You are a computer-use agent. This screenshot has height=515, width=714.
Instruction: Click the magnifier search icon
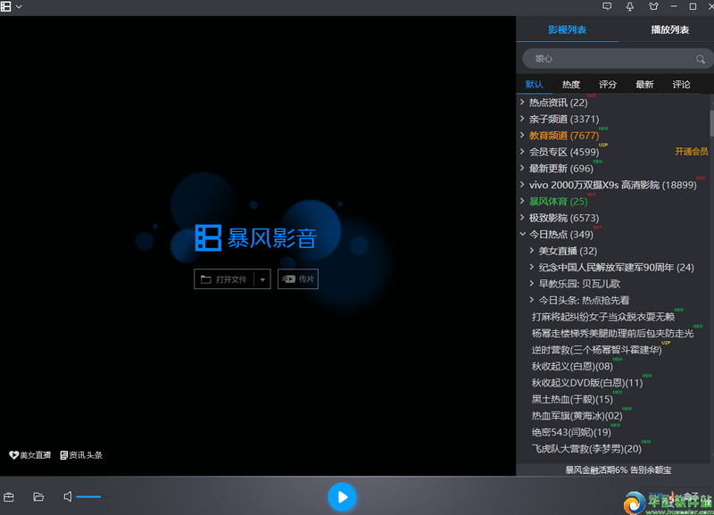[x=701, y=59]
